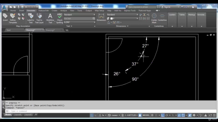
Task: Click the Save icon in Quick Access toolbar
Action: pos(18,7)
